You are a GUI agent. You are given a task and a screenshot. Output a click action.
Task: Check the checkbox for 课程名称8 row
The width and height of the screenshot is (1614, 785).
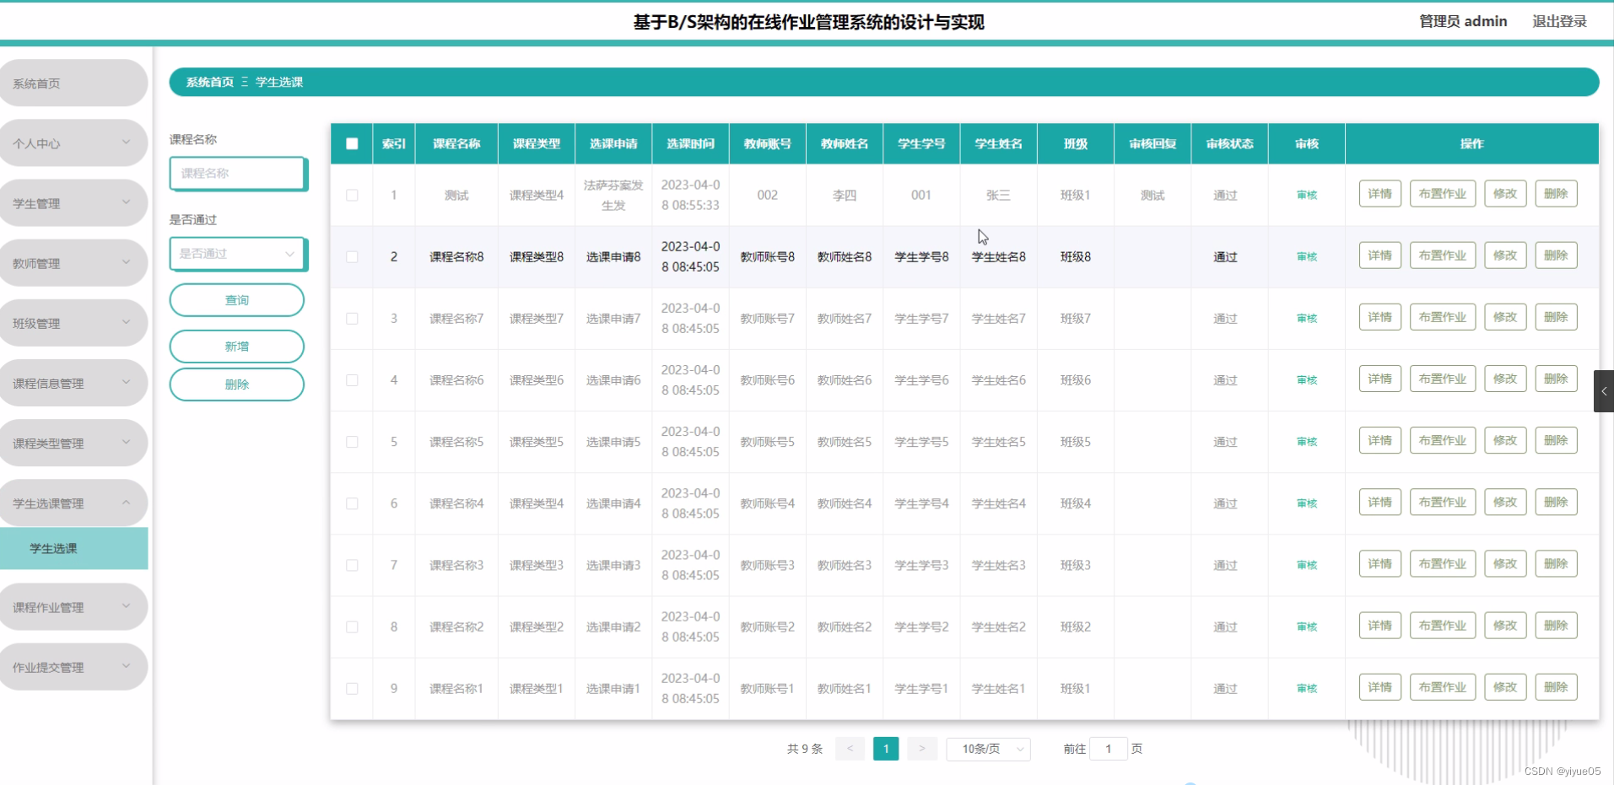352,256
